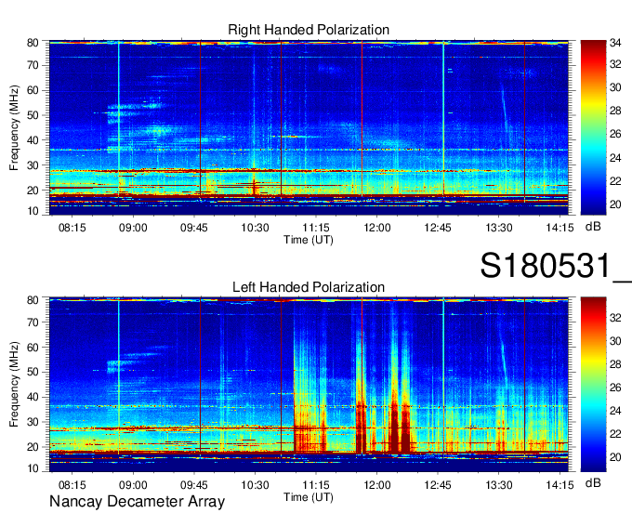The image size is (632, 513).
Task: Click the "Right Handed Polarization" plot title
Action: [309, 30]
